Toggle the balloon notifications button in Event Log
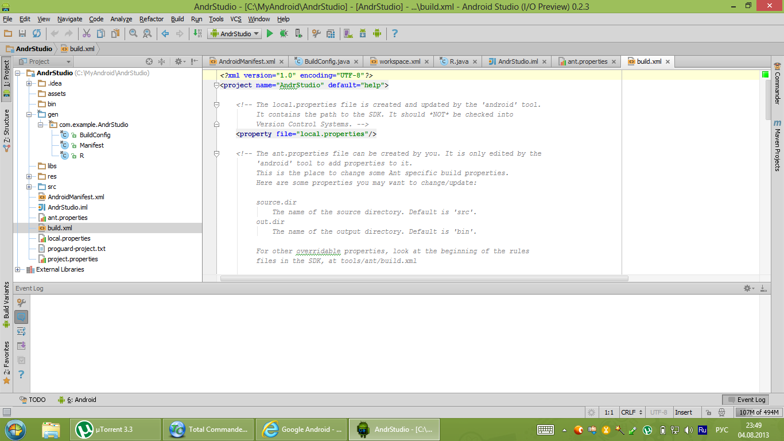Viewport: 784px width, 441px height. tap(21, 317)
